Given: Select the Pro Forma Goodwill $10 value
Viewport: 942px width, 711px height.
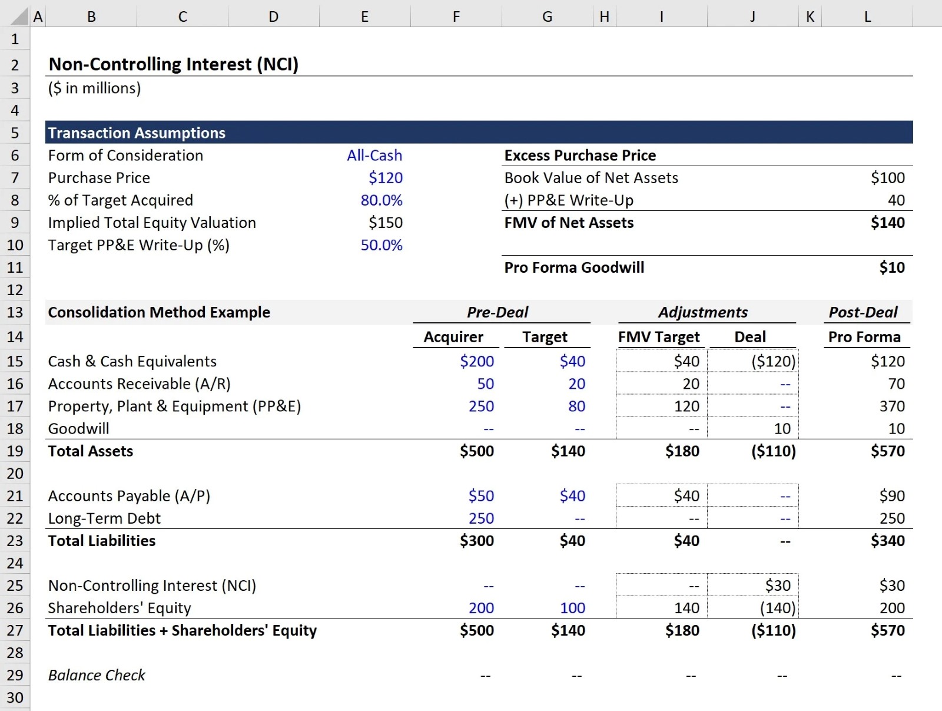Looking at the screenshot, I should 891,267.
